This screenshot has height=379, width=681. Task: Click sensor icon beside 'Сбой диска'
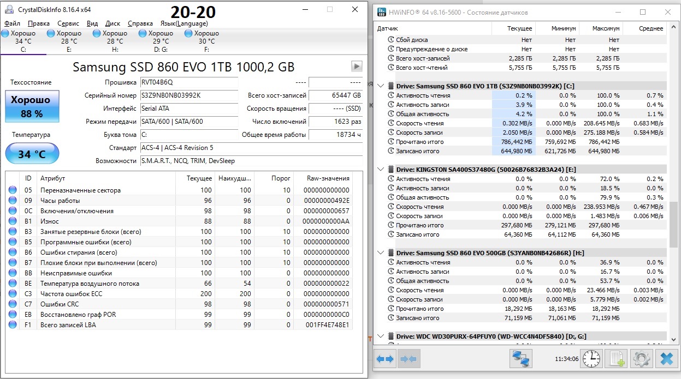(390, 40)
